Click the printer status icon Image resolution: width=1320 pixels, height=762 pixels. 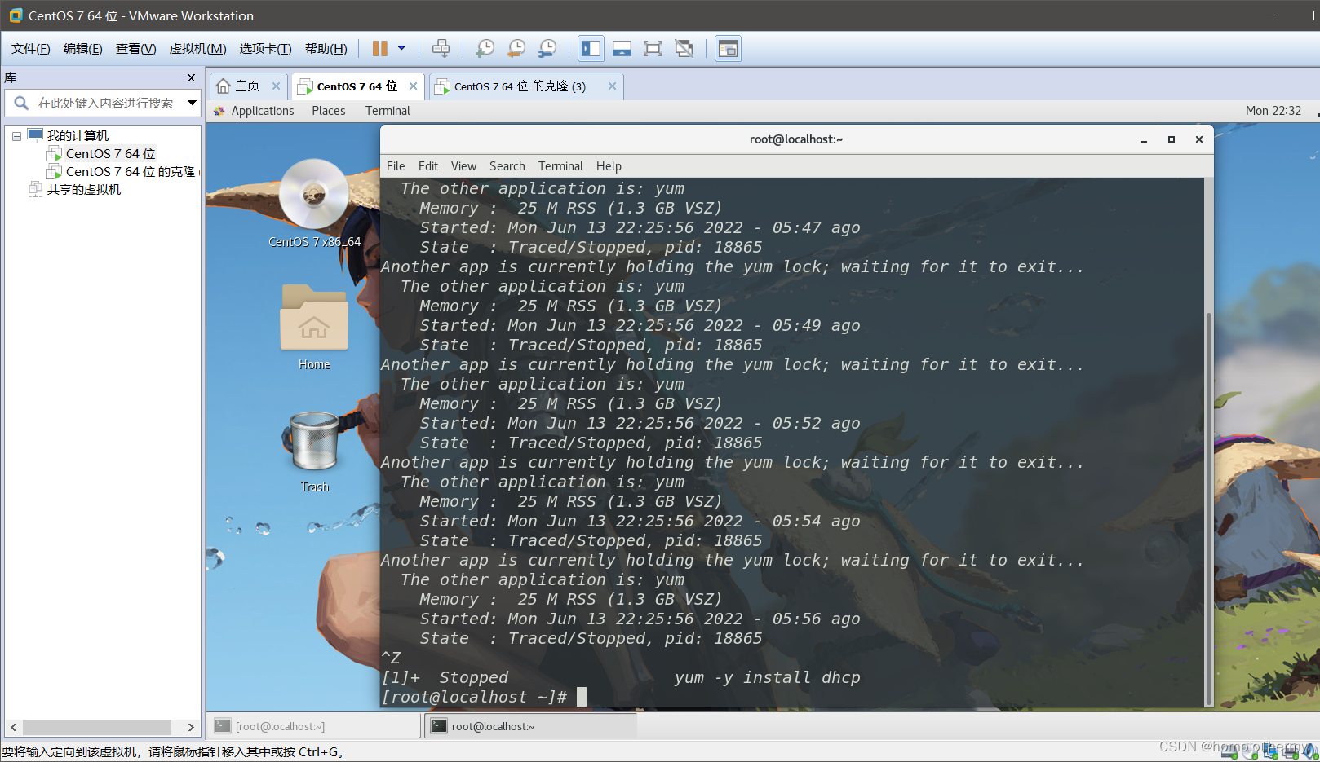tap(1291, 753)
